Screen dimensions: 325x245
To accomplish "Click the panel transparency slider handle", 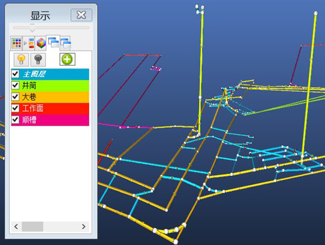I will click(x=32, y=28).
